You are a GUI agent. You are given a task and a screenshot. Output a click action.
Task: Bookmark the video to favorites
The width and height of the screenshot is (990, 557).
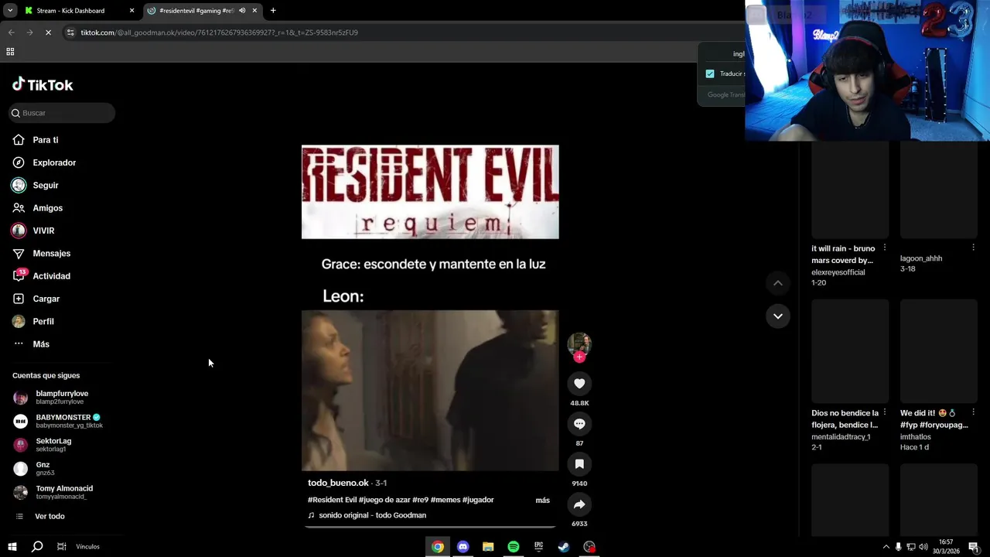579,464
